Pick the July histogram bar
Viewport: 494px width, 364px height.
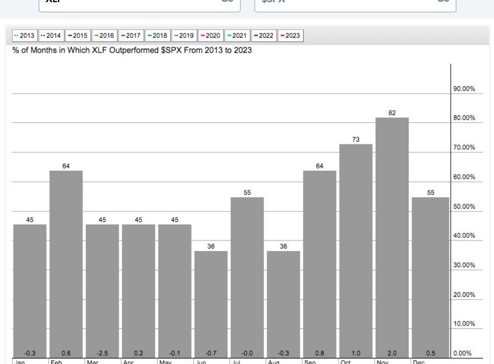[x=248, y=278]
